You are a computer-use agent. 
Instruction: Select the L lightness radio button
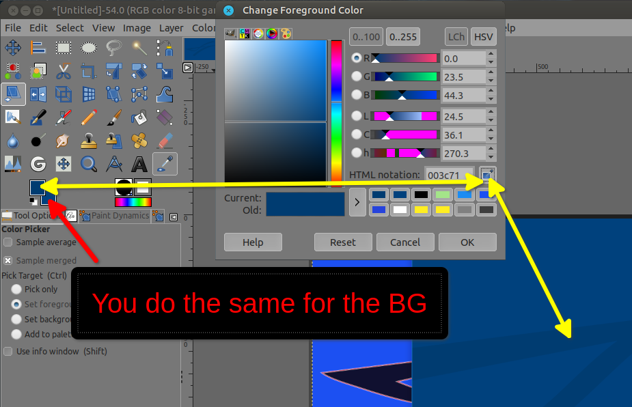coord(356,116)
